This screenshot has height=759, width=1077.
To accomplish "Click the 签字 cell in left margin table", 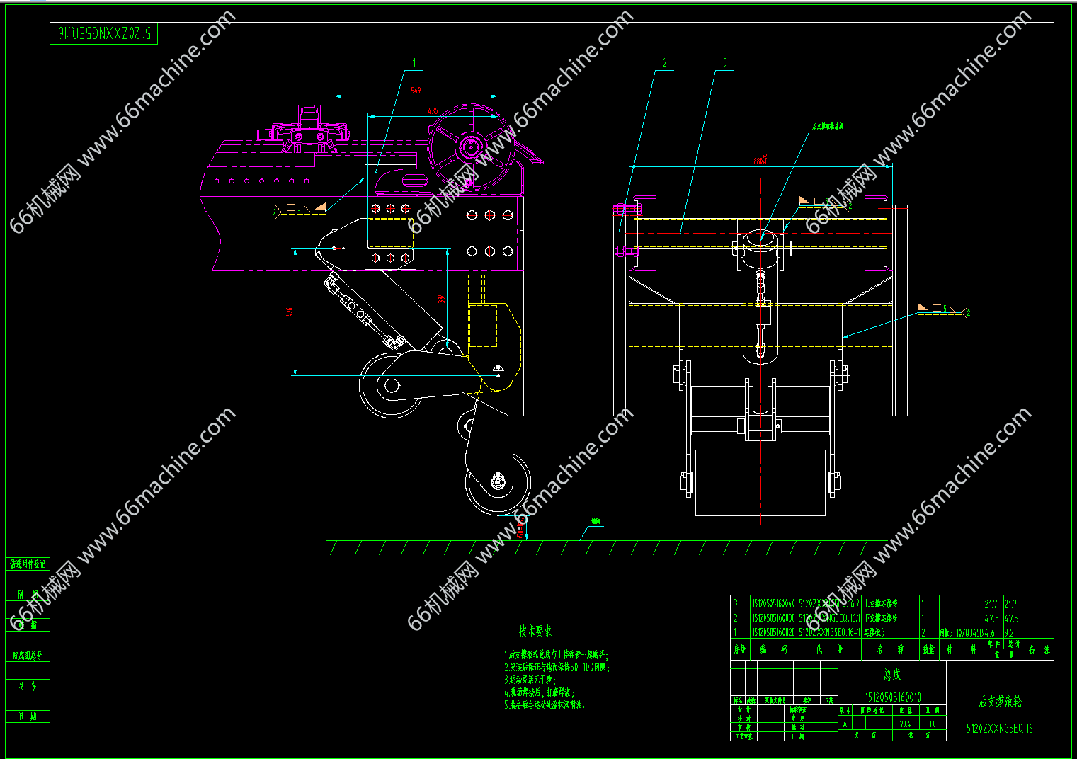I will click(x=28, y=686).
